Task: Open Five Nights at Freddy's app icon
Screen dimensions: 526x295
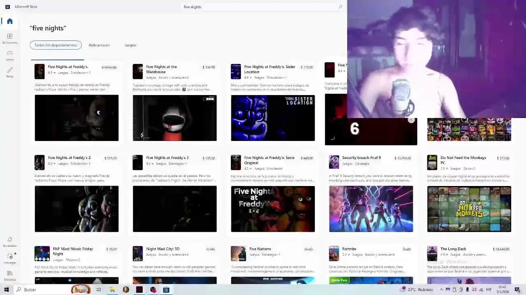Action: click(x=39, y=71)
